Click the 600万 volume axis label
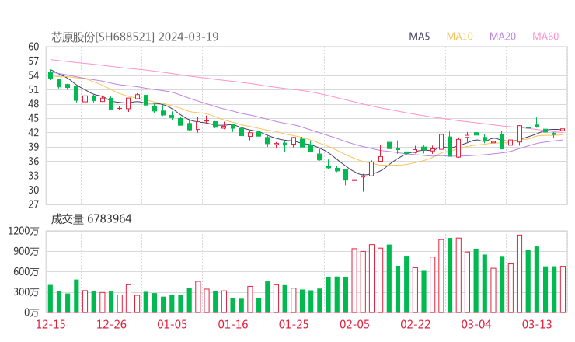The image size is (575, 342). 26,272
